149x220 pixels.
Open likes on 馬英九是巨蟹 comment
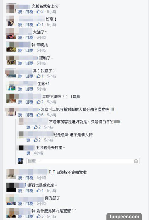tap(40, 216)
